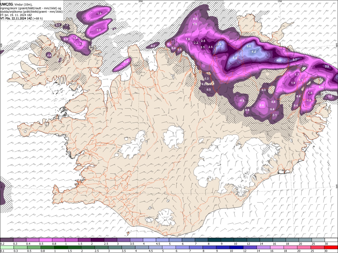Click the white 30 mm snow swatch

click(331, 240)
